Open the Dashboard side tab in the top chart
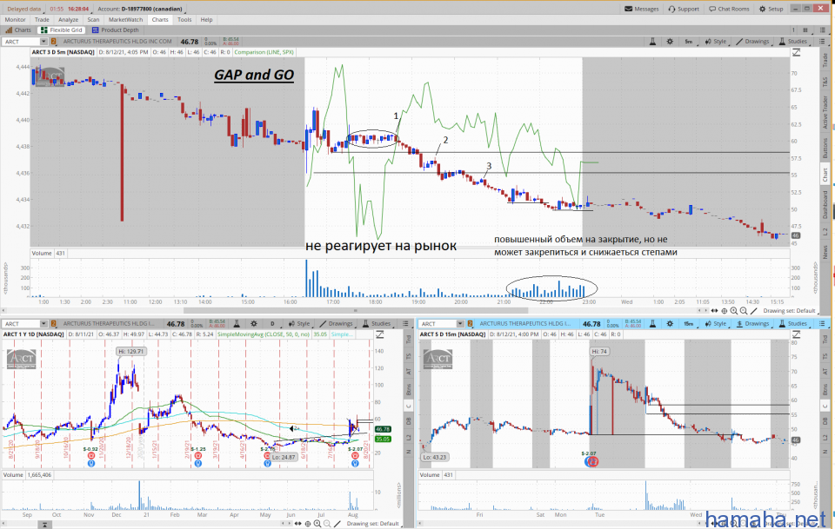This screenshot has height=529, width=835. pyautogui.click(x=825, y=205)
